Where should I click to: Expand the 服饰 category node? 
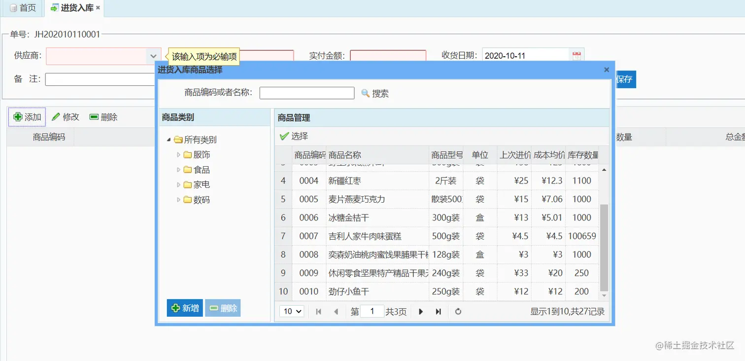point(178,155)
